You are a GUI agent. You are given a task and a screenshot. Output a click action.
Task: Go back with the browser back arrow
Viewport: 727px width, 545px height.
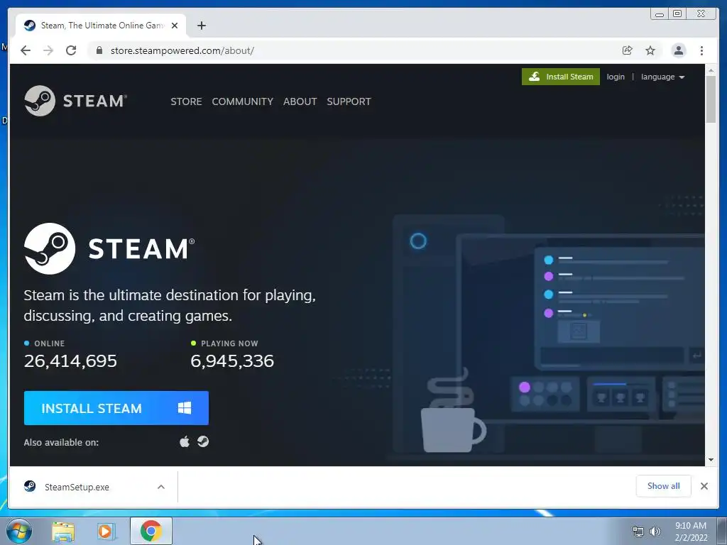(26, 50)
